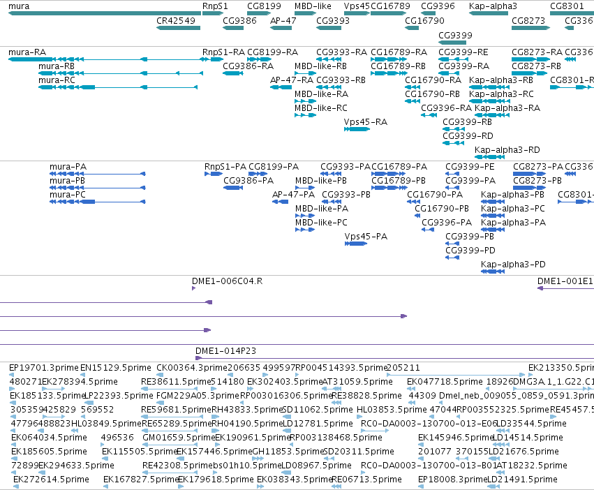Image resolution: width=594 pixels, height=490 pixels.
Task: Click the CG8273 gene label
Action: [x=528, y=20]
